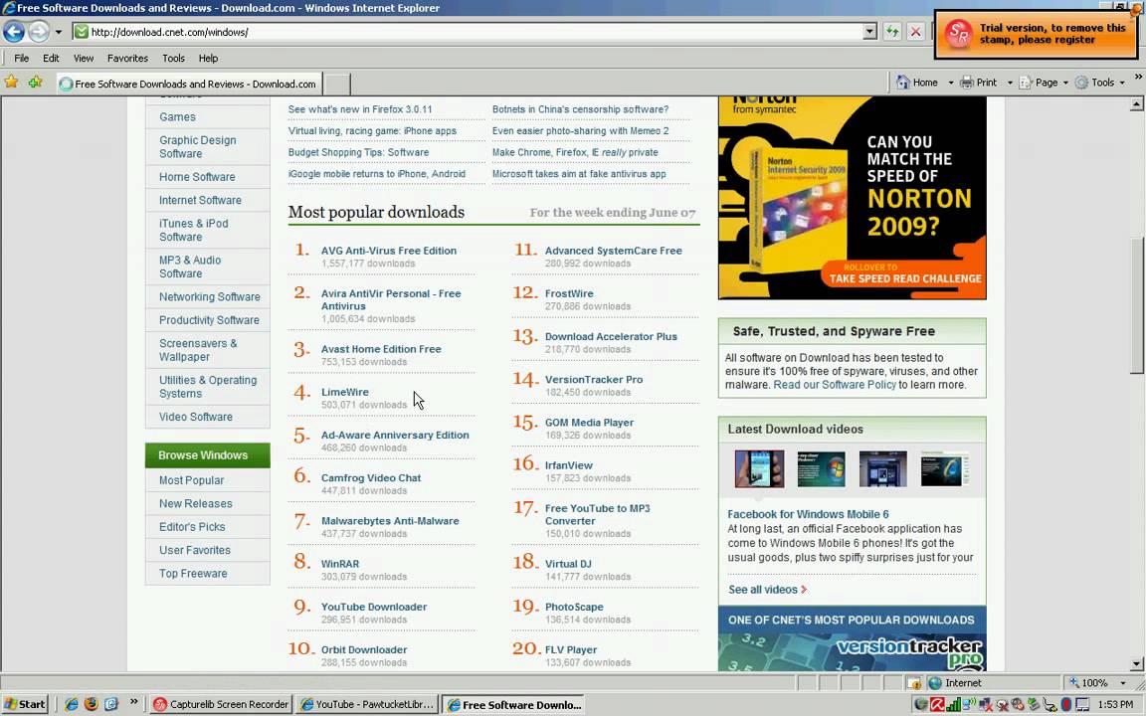Click the second video thumbnail with Windows logo
Viewport: 1146px width, 716px height.
pos(821,468)
